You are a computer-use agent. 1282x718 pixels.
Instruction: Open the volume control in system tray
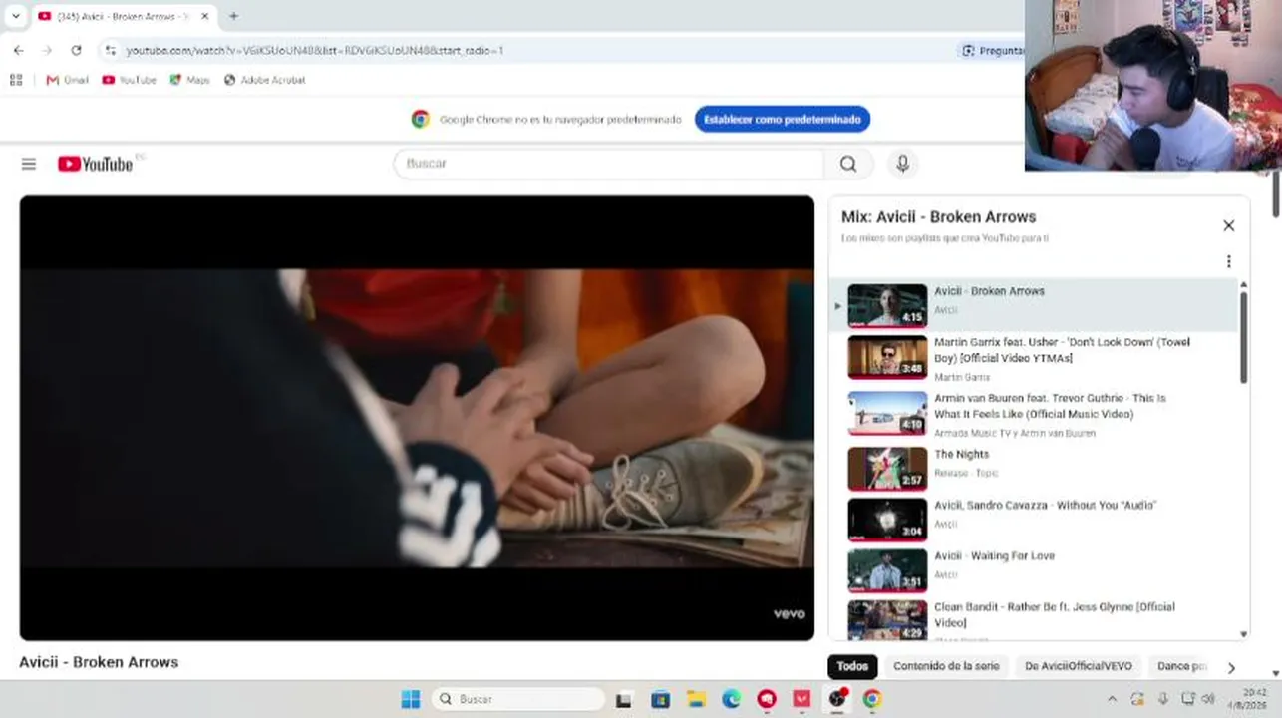1208,698
